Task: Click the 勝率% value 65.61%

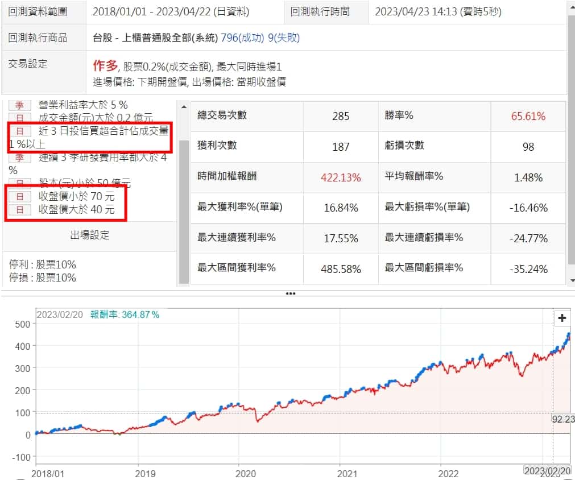Action: click(528, 116)
